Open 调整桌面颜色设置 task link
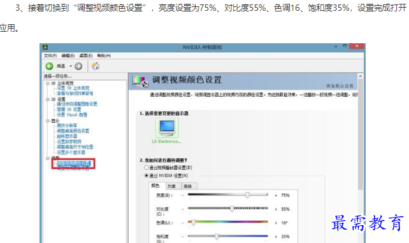The height and width of the screenshot is (243, 409). pos(73,131)
